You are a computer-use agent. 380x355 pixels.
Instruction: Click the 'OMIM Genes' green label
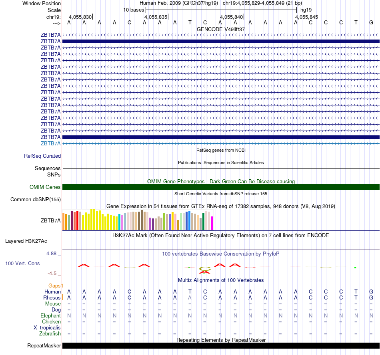[45, 187]
